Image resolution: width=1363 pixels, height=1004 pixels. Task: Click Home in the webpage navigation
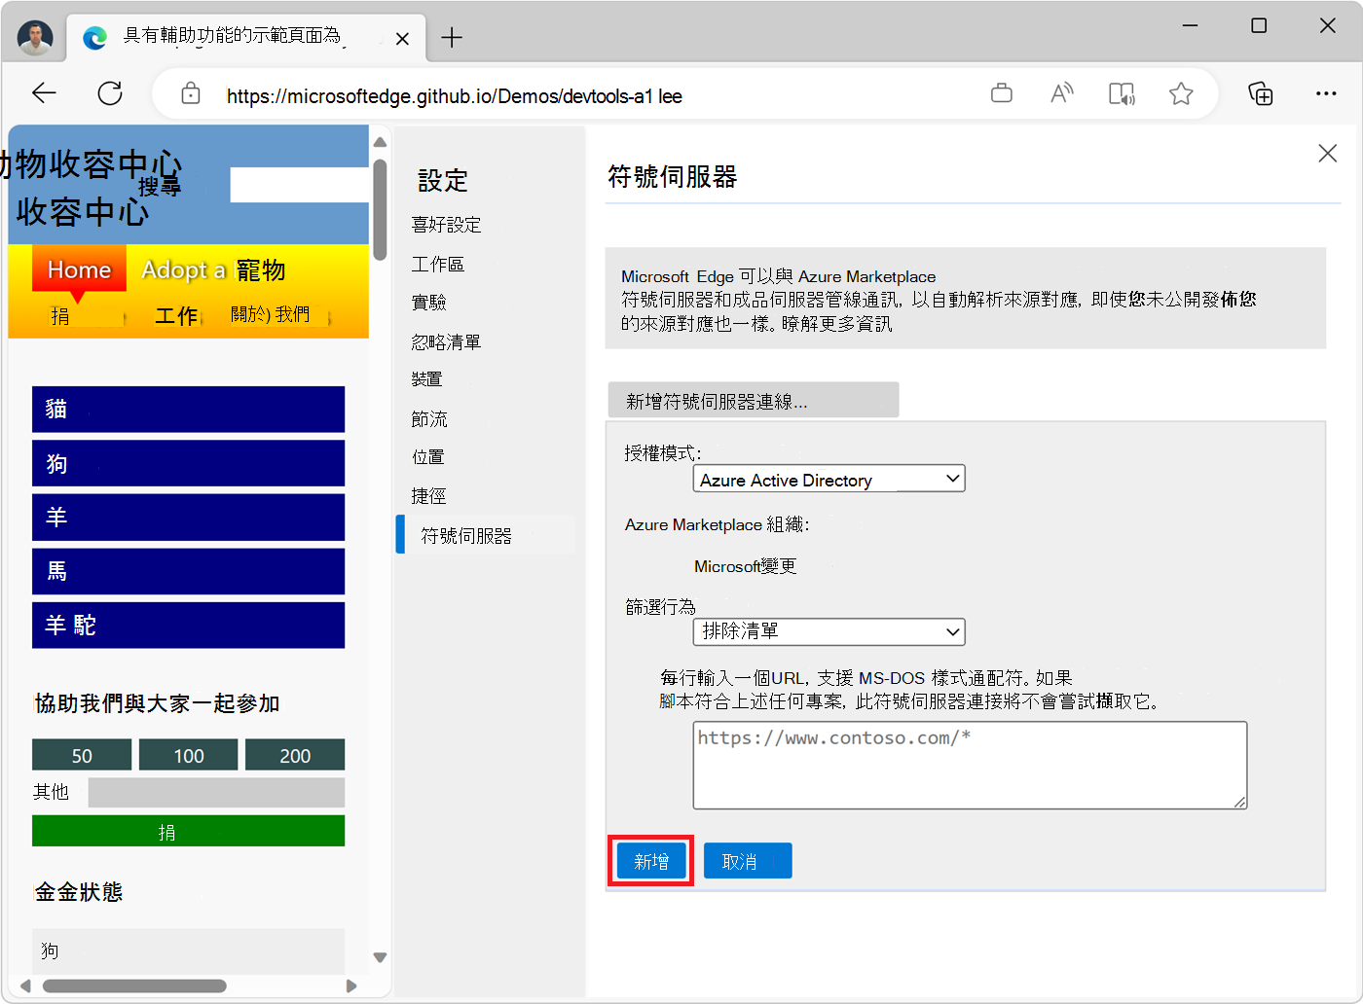tap(78, 269)
